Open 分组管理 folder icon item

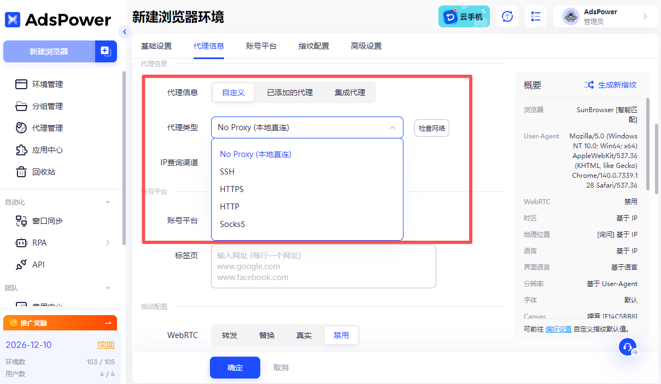click(47, 106)
